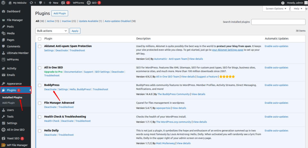Show Update Available (1) plugins
This screenshot has height=148, width=308.
[90, 21]
